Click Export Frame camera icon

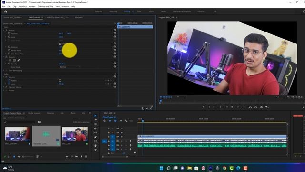tap(262, 107)
